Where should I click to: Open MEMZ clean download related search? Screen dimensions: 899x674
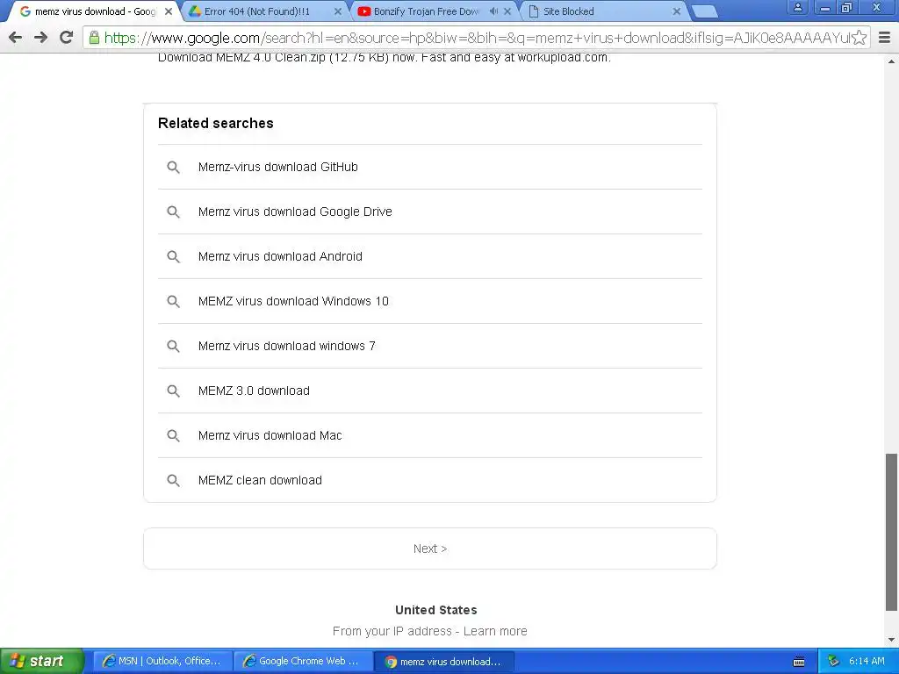point(430,480)
